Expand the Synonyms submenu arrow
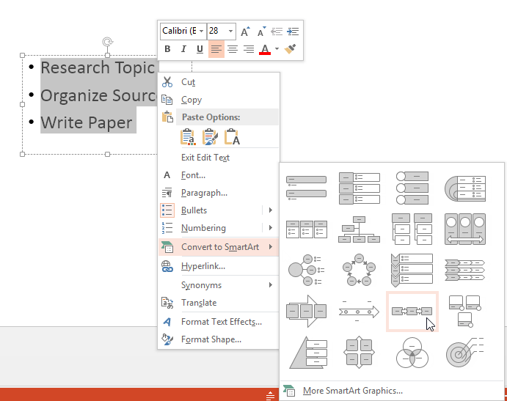This screenshot has width=507, height=401. point(271,285)
